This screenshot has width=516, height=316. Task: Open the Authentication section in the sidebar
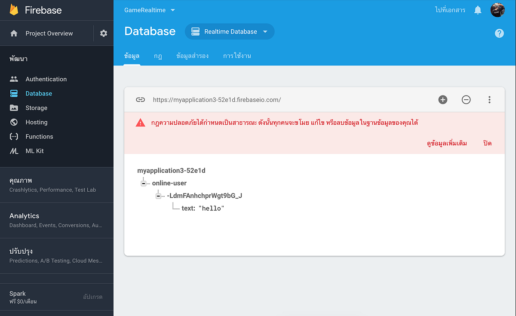(46, 79)
